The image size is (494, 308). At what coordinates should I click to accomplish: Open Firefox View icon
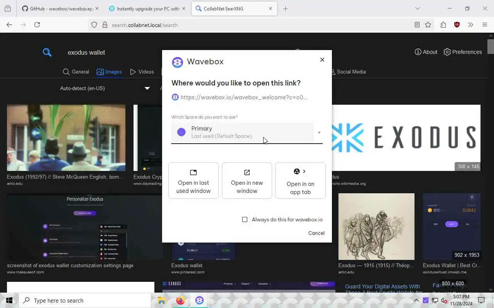click(8, 8)
